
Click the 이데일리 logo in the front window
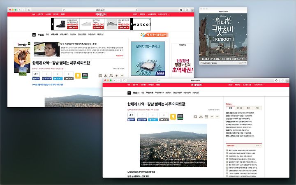(x=196, y=85)
